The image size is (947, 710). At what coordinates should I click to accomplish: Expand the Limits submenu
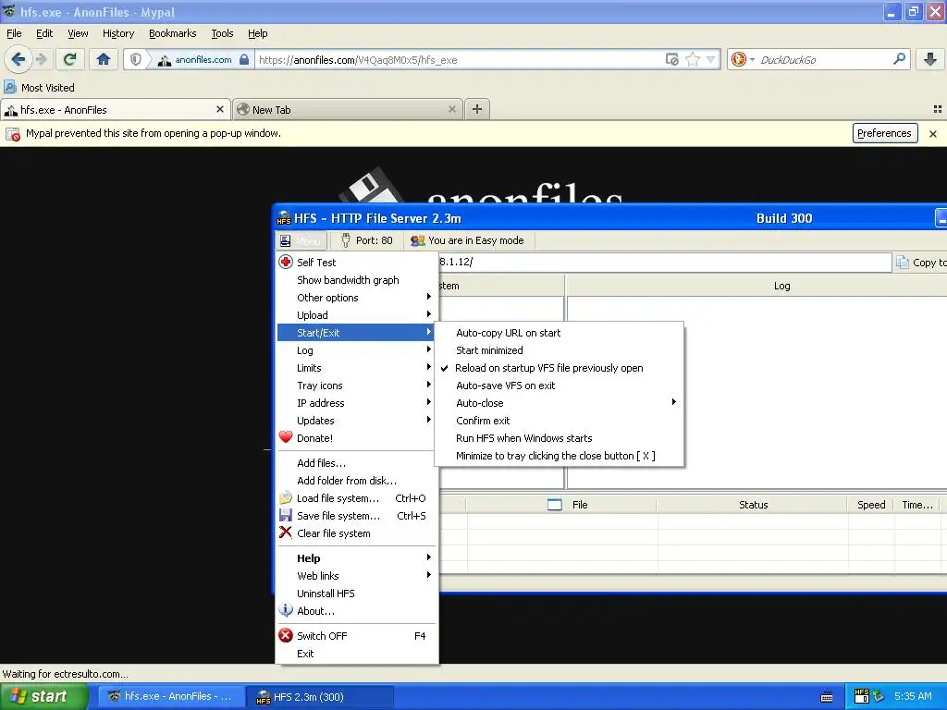tap(356, 368)
